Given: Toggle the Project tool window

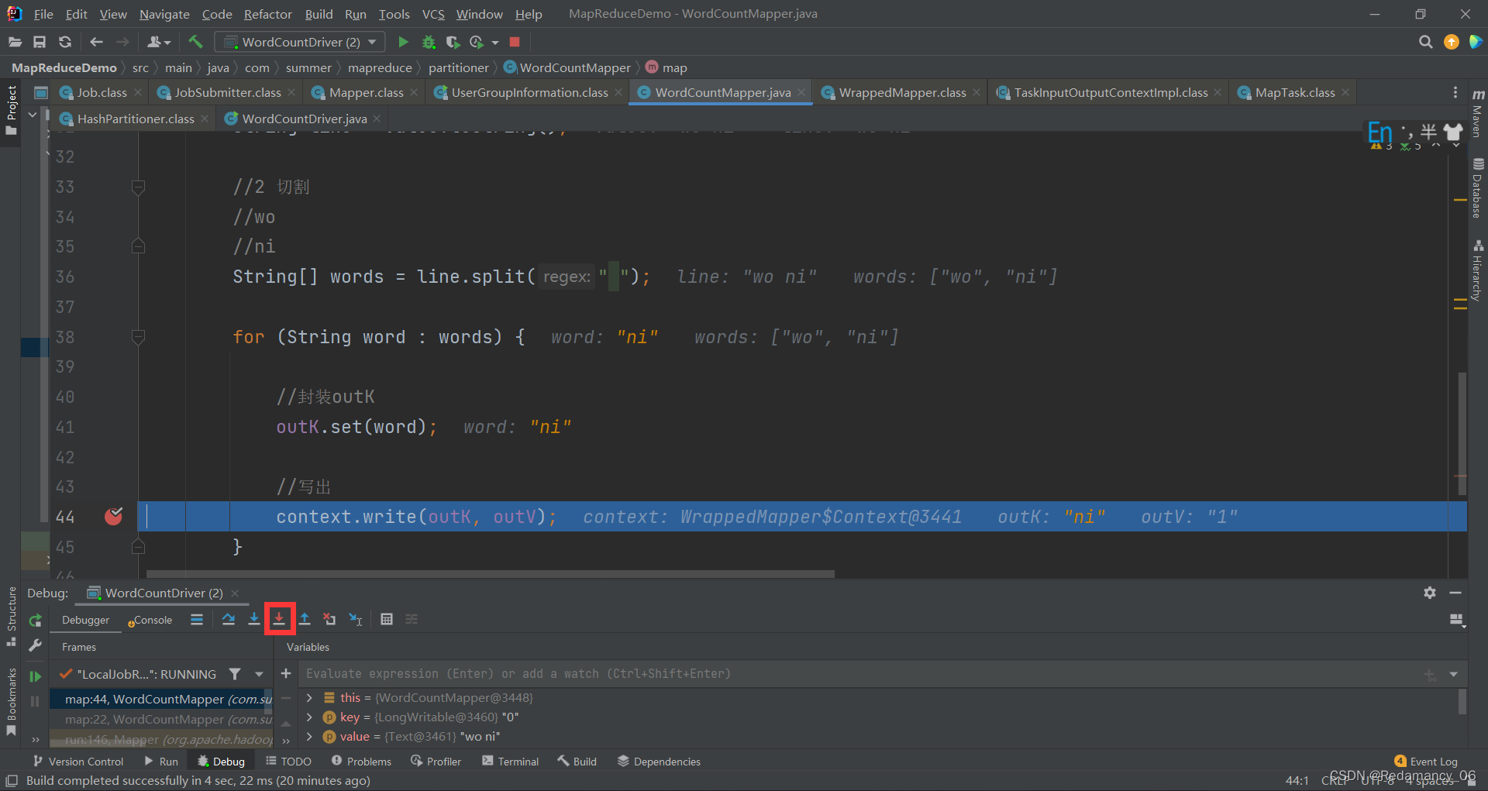Looking at the screenshot, I should tap(11, 111).
